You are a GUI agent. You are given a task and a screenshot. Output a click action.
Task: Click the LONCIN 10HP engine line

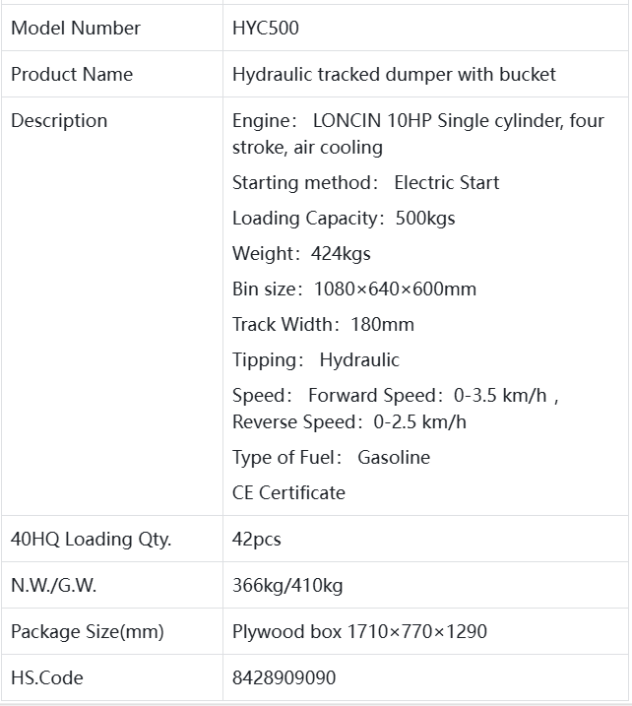[x=417, y=121]
